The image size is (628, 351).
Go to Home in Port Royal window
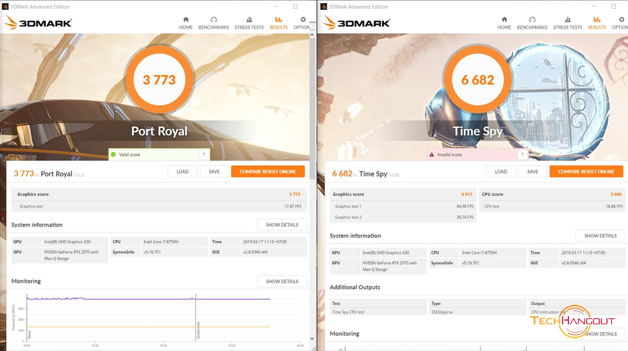click(185, 23)
